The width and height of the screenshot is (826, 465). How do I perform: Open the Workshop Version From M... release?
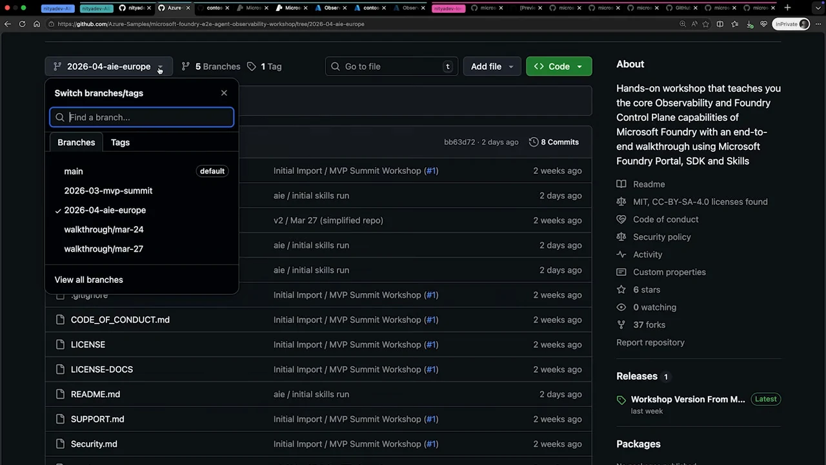[688, 399]
